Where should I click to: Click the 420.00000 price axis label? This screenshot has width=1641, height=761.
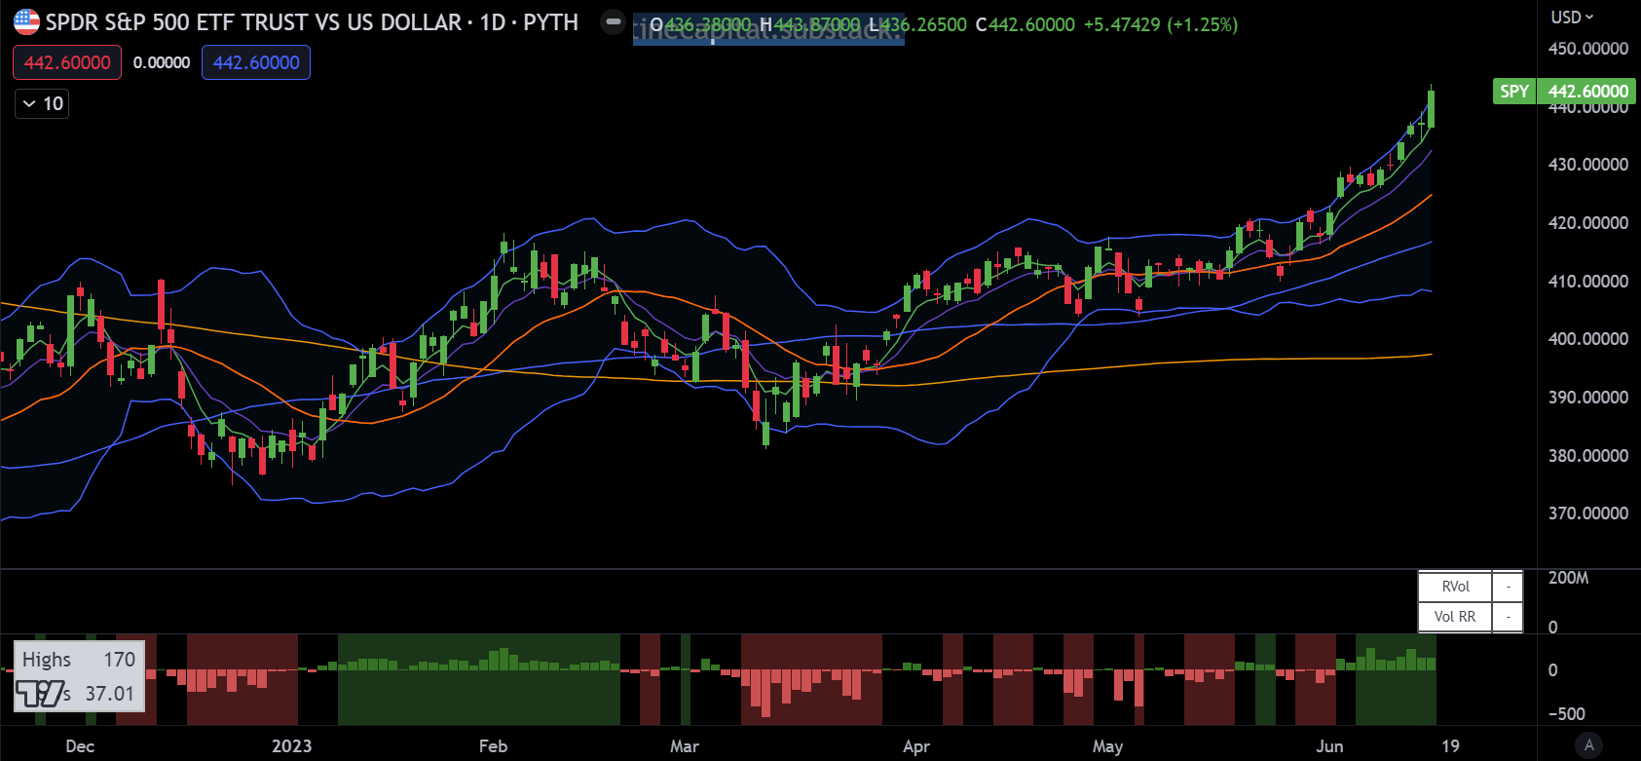1588,223
